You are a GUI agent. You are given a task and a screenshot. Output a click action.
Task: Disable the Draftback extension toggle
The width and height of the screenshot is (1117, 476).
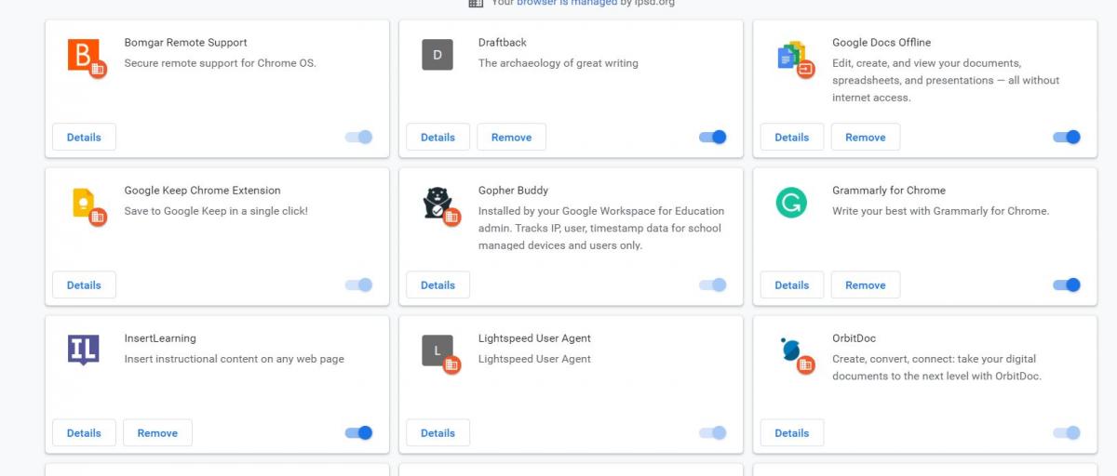(712, 137)
